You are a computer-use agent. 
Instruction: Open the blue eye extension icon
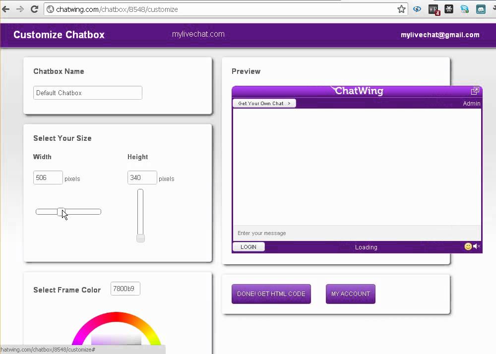(417, 9)
